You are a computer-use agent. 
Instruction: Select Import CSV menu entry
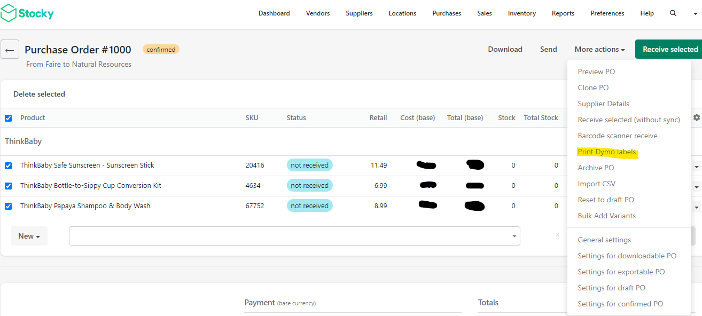click(x=596, y=184)
